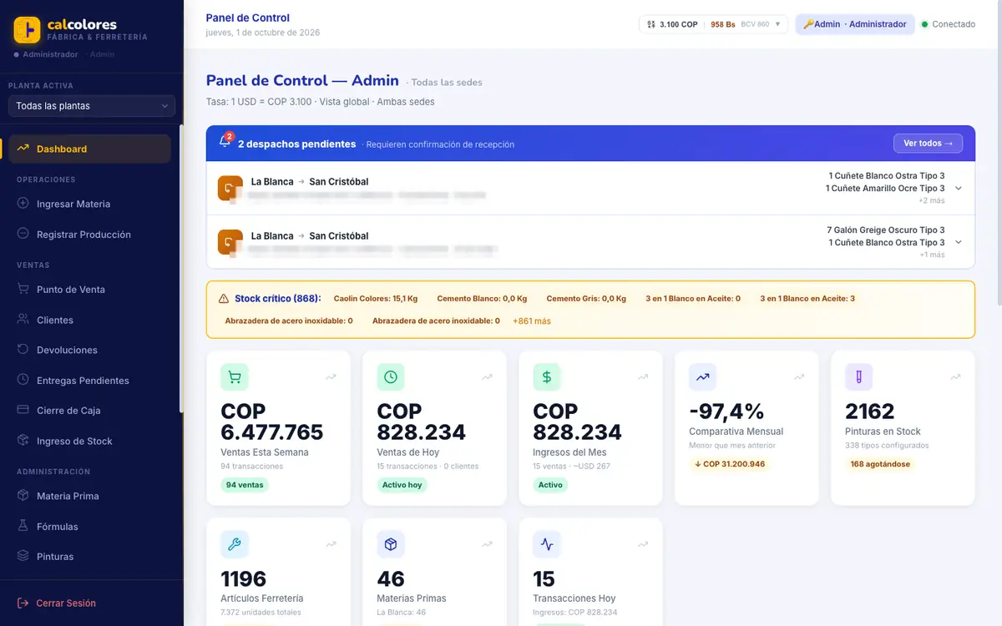The width and height of the screenshot is (1002, 626).
Task: Click the Ingreso de Stock box icon
Action: 23,441
